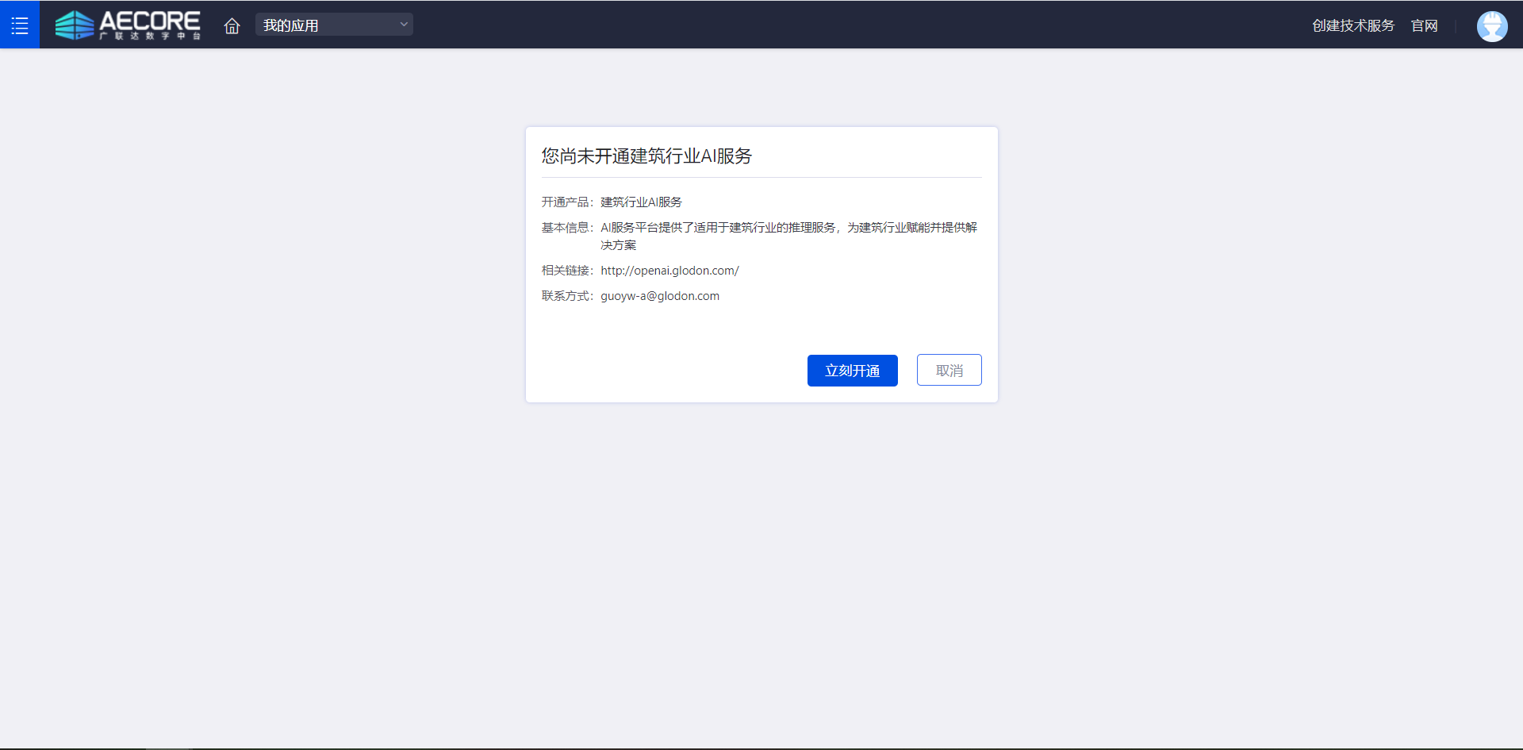Click the chevron arrow beside 我的应用

(x=404, y=25)
